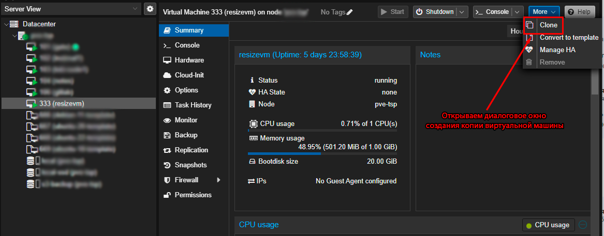Collapse the Datacenter tree node

5,24
